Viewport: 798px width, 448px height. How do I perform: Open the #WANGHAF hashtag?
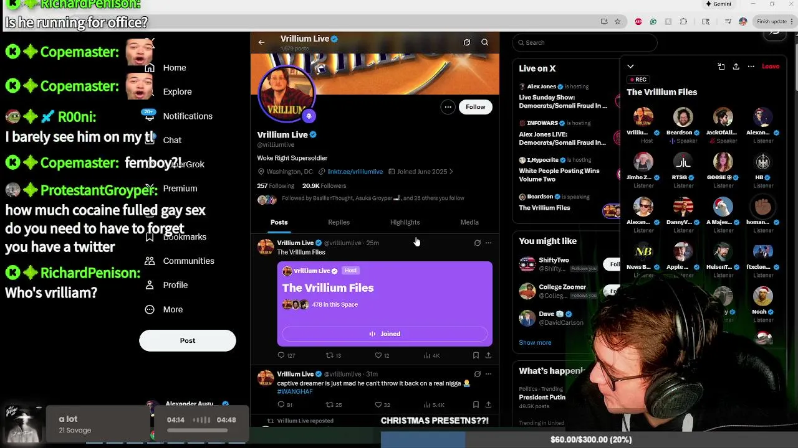point(295,391)
